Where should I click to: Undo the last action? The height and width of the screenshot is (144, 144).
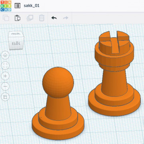point(54,18)
